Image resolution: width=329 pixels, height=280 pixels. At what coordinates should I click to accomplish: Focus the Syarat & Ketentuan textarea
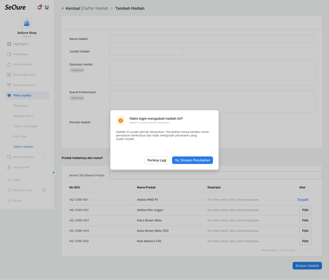pyautogui.click(x=212, y=102)
